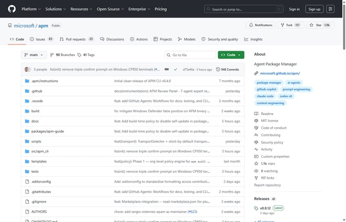Open the 98 Branches link

tap(63, 55)
